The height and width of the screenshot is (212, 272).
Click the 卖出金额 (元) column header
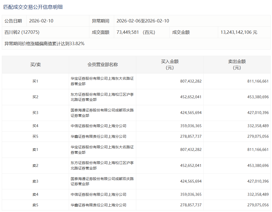click(237, 64)
